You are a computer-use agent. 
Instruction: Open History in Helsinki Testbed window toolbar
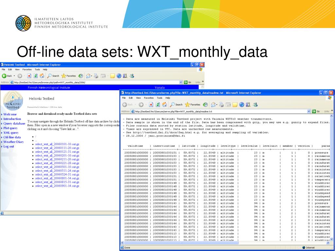[80, 76]
